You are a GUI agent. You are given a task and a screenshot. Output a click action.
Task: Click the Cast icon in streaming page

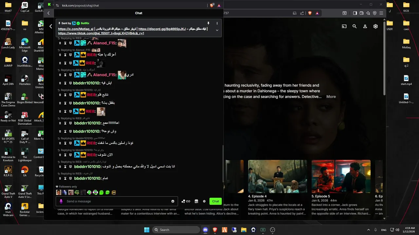344,26
